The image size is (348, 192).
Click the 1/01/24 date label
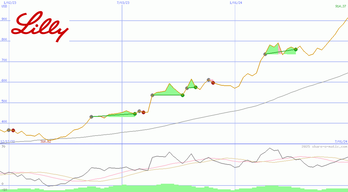click(236, 3)
